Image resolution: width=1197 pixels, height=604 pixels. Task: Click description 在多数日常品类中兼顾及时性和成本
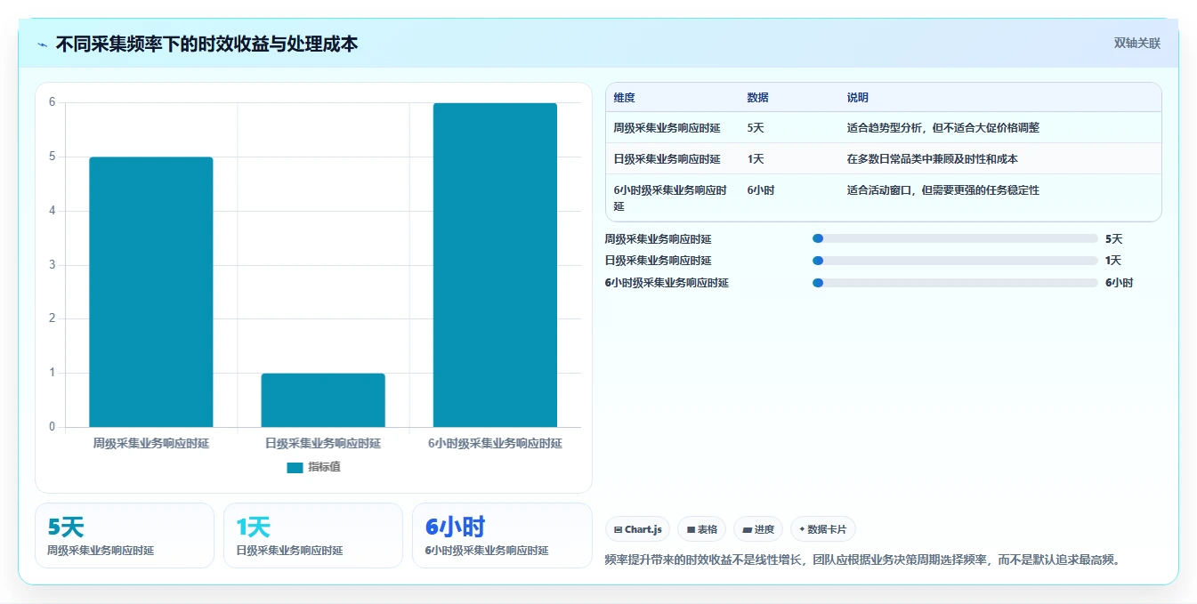pos(933,159)
